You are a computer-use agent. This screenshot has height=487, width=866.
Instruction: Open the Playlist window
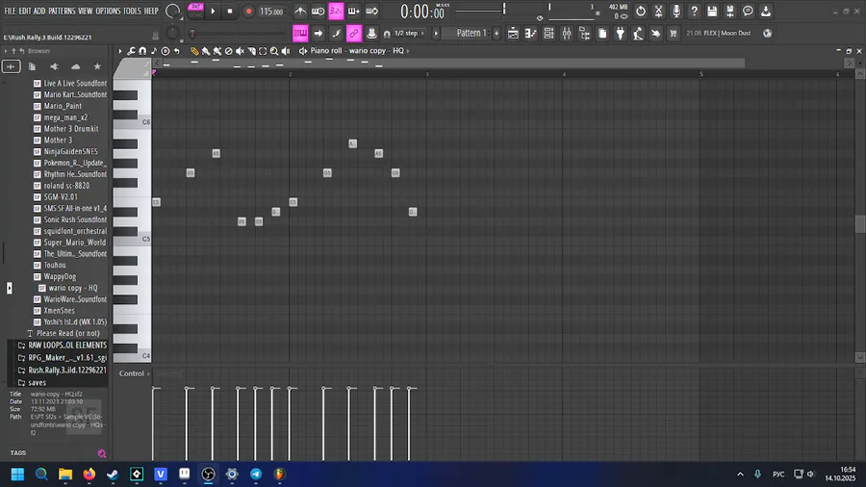(x=513, y=33)
